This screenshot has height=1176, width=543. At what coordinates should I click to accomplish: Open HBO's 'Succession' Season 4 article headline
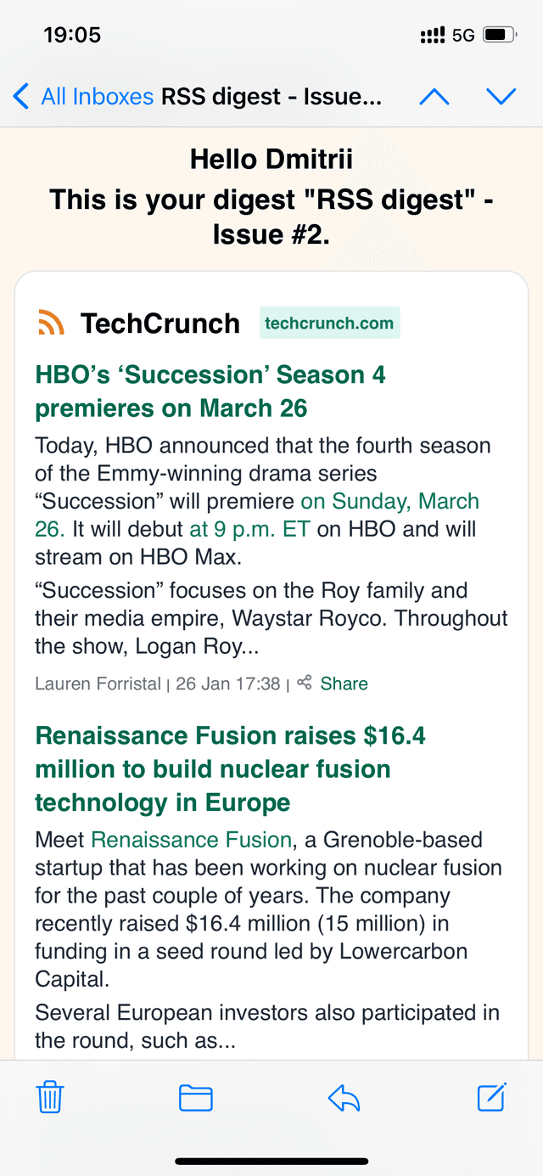[210, 391]
